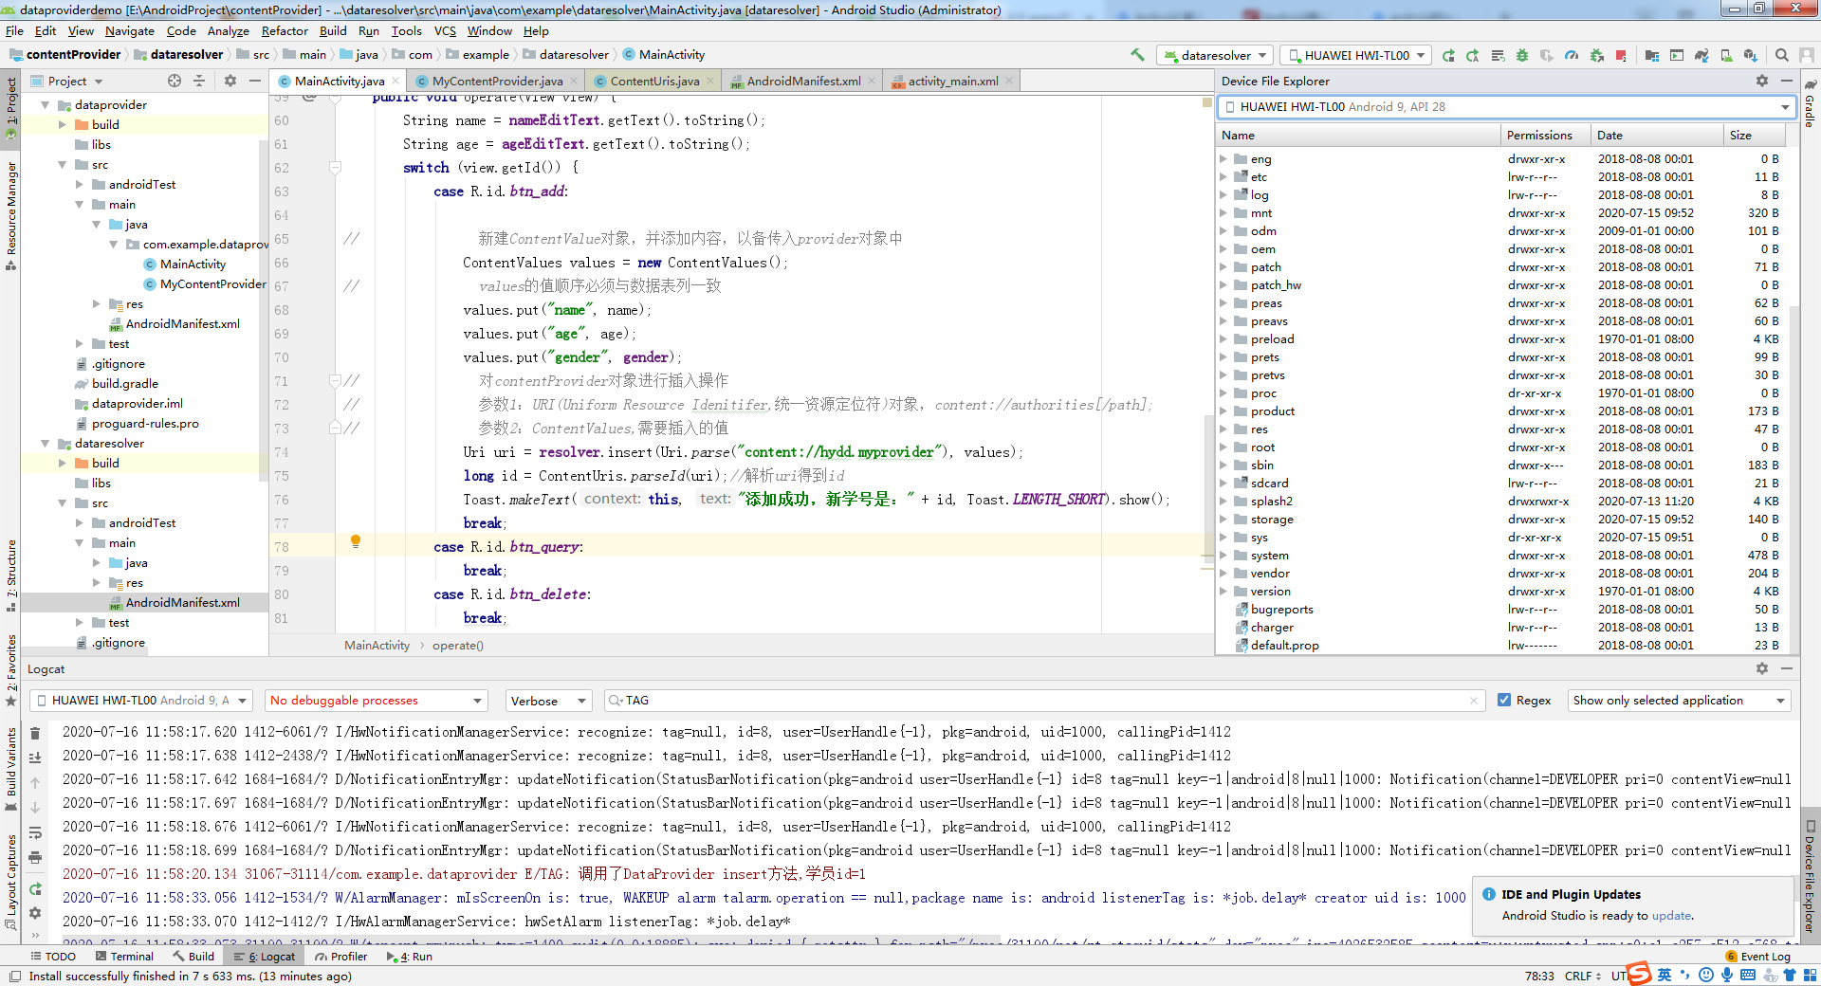The width and height of the screenshot is (1821, 986).
Task: Click the Restart logcat green icon
Action: tap(35, 888)
